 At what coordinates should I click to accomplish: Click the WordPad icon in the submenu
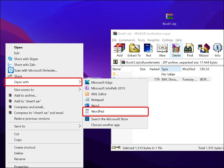tap(87, 111)
